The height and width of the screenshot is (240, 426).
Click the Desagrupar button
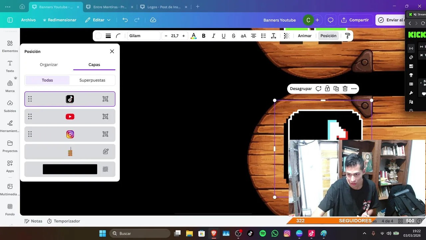tap(301, 89)
